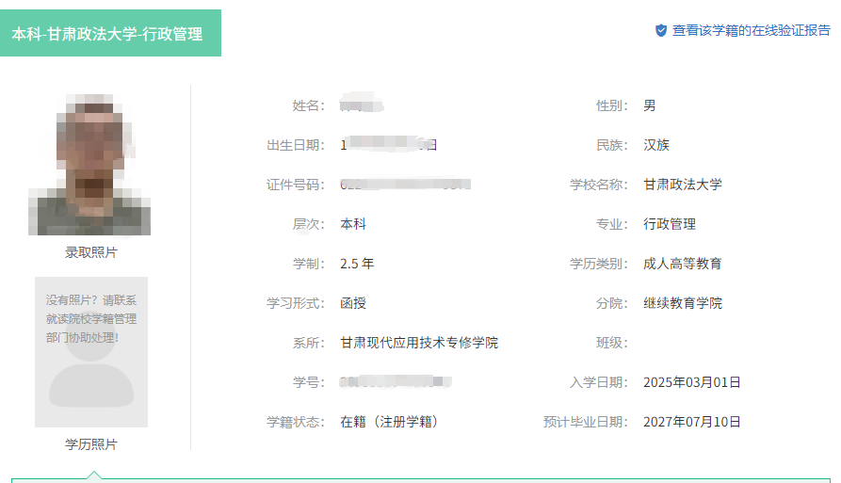
Task: Click the major value 行政管理
Action: click(670, 224)
